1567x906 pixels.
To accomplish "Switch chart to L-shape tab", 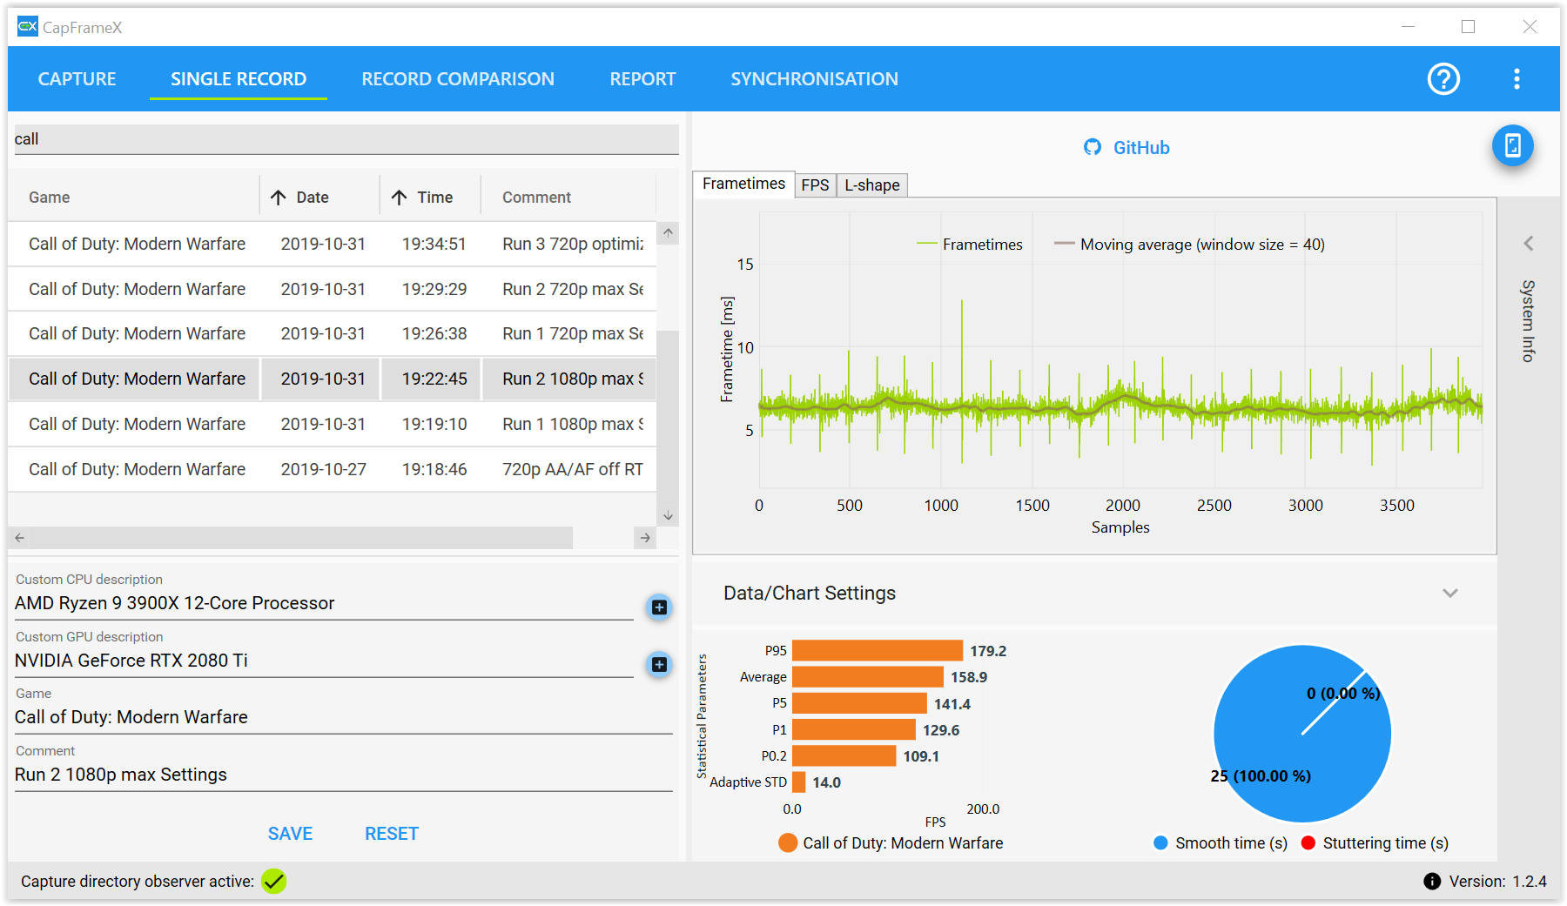I will tap(871, 185).
